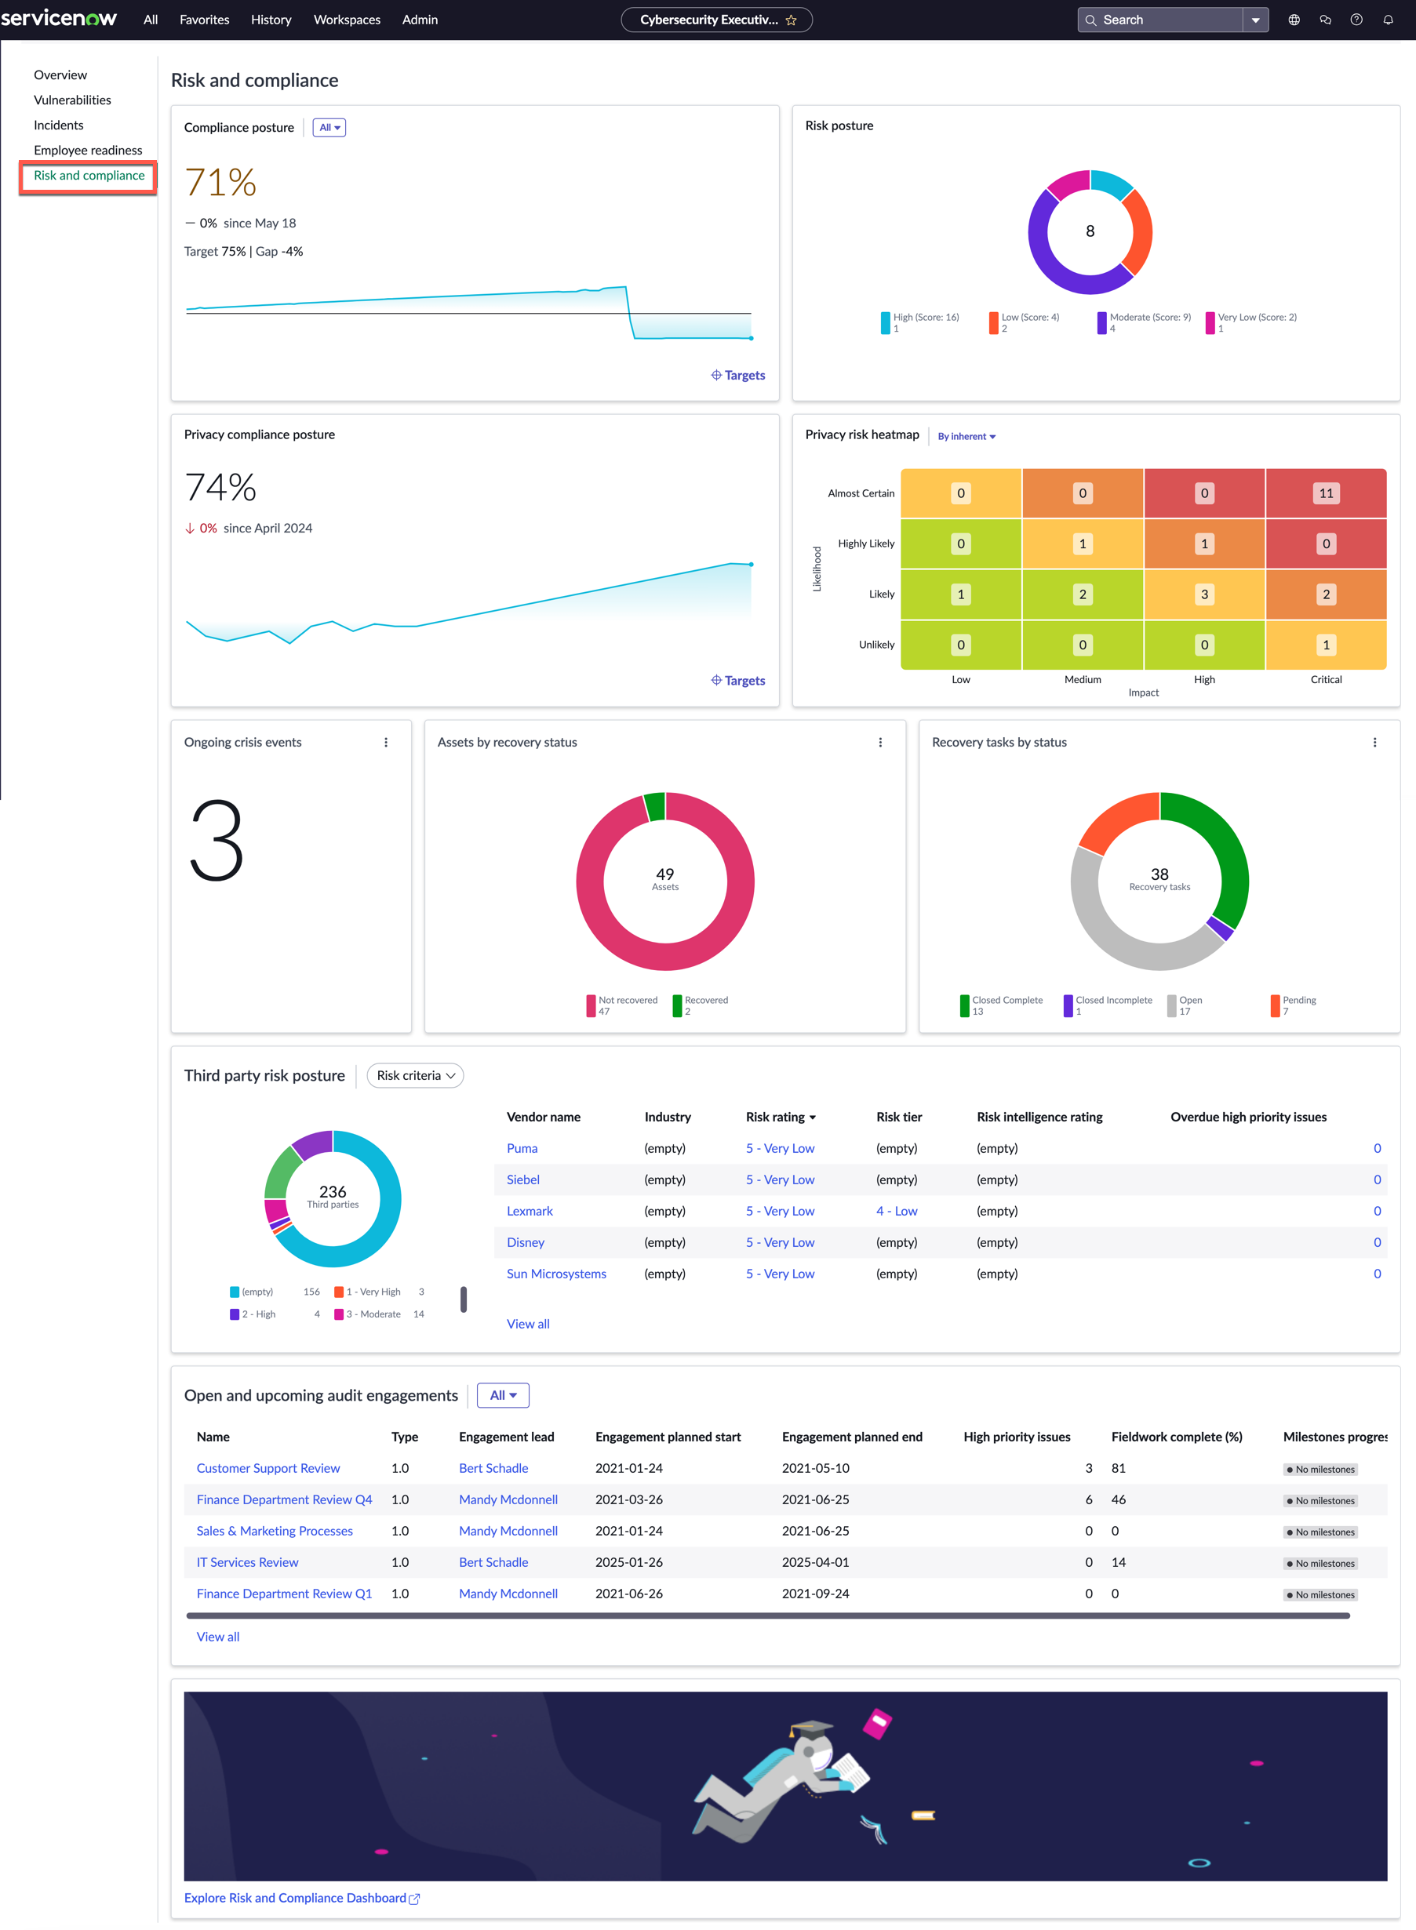The width and height of the screenshot is (1416, 1930).
Task: Click the Open legend swatch in recovery tasks
Action: (1172, 1005)
